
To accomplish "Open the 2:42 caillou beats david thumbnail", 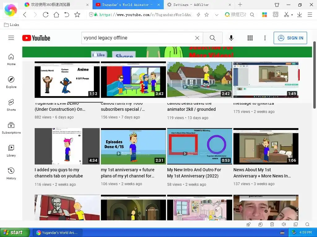I will [200, 80].
